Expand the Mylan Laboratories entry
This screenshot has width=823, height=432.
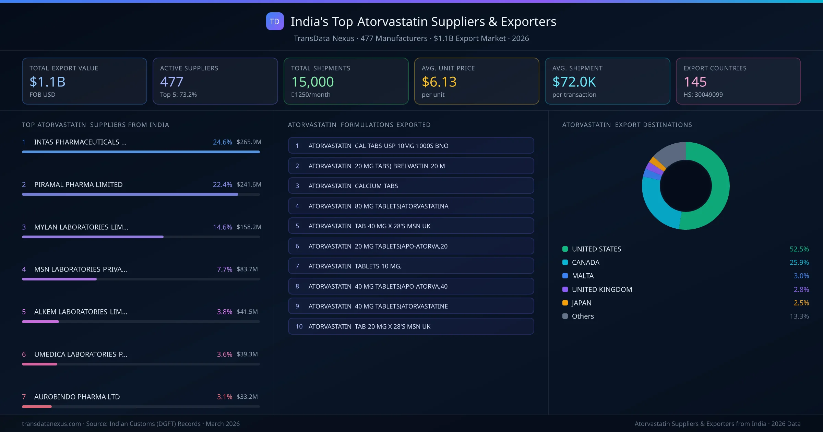pos(81,227)
